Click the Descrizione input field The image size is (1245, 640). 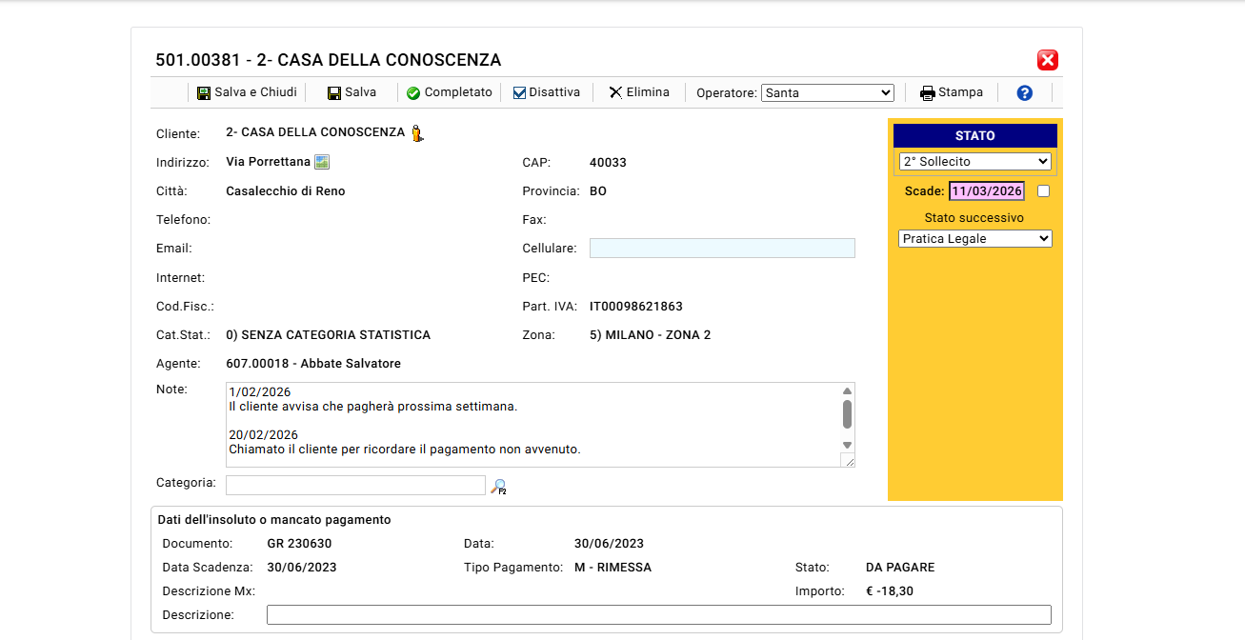coord(659,614)
